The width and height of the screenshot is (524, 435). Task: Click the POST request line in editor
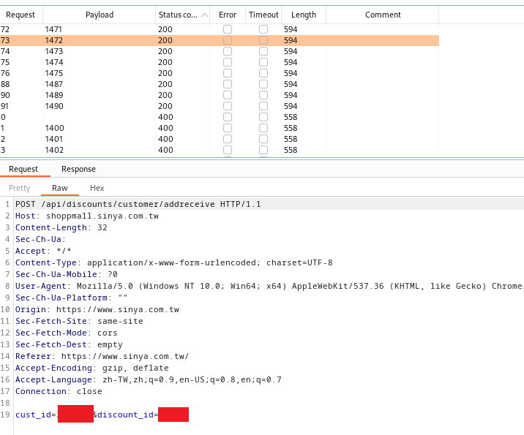138,204
